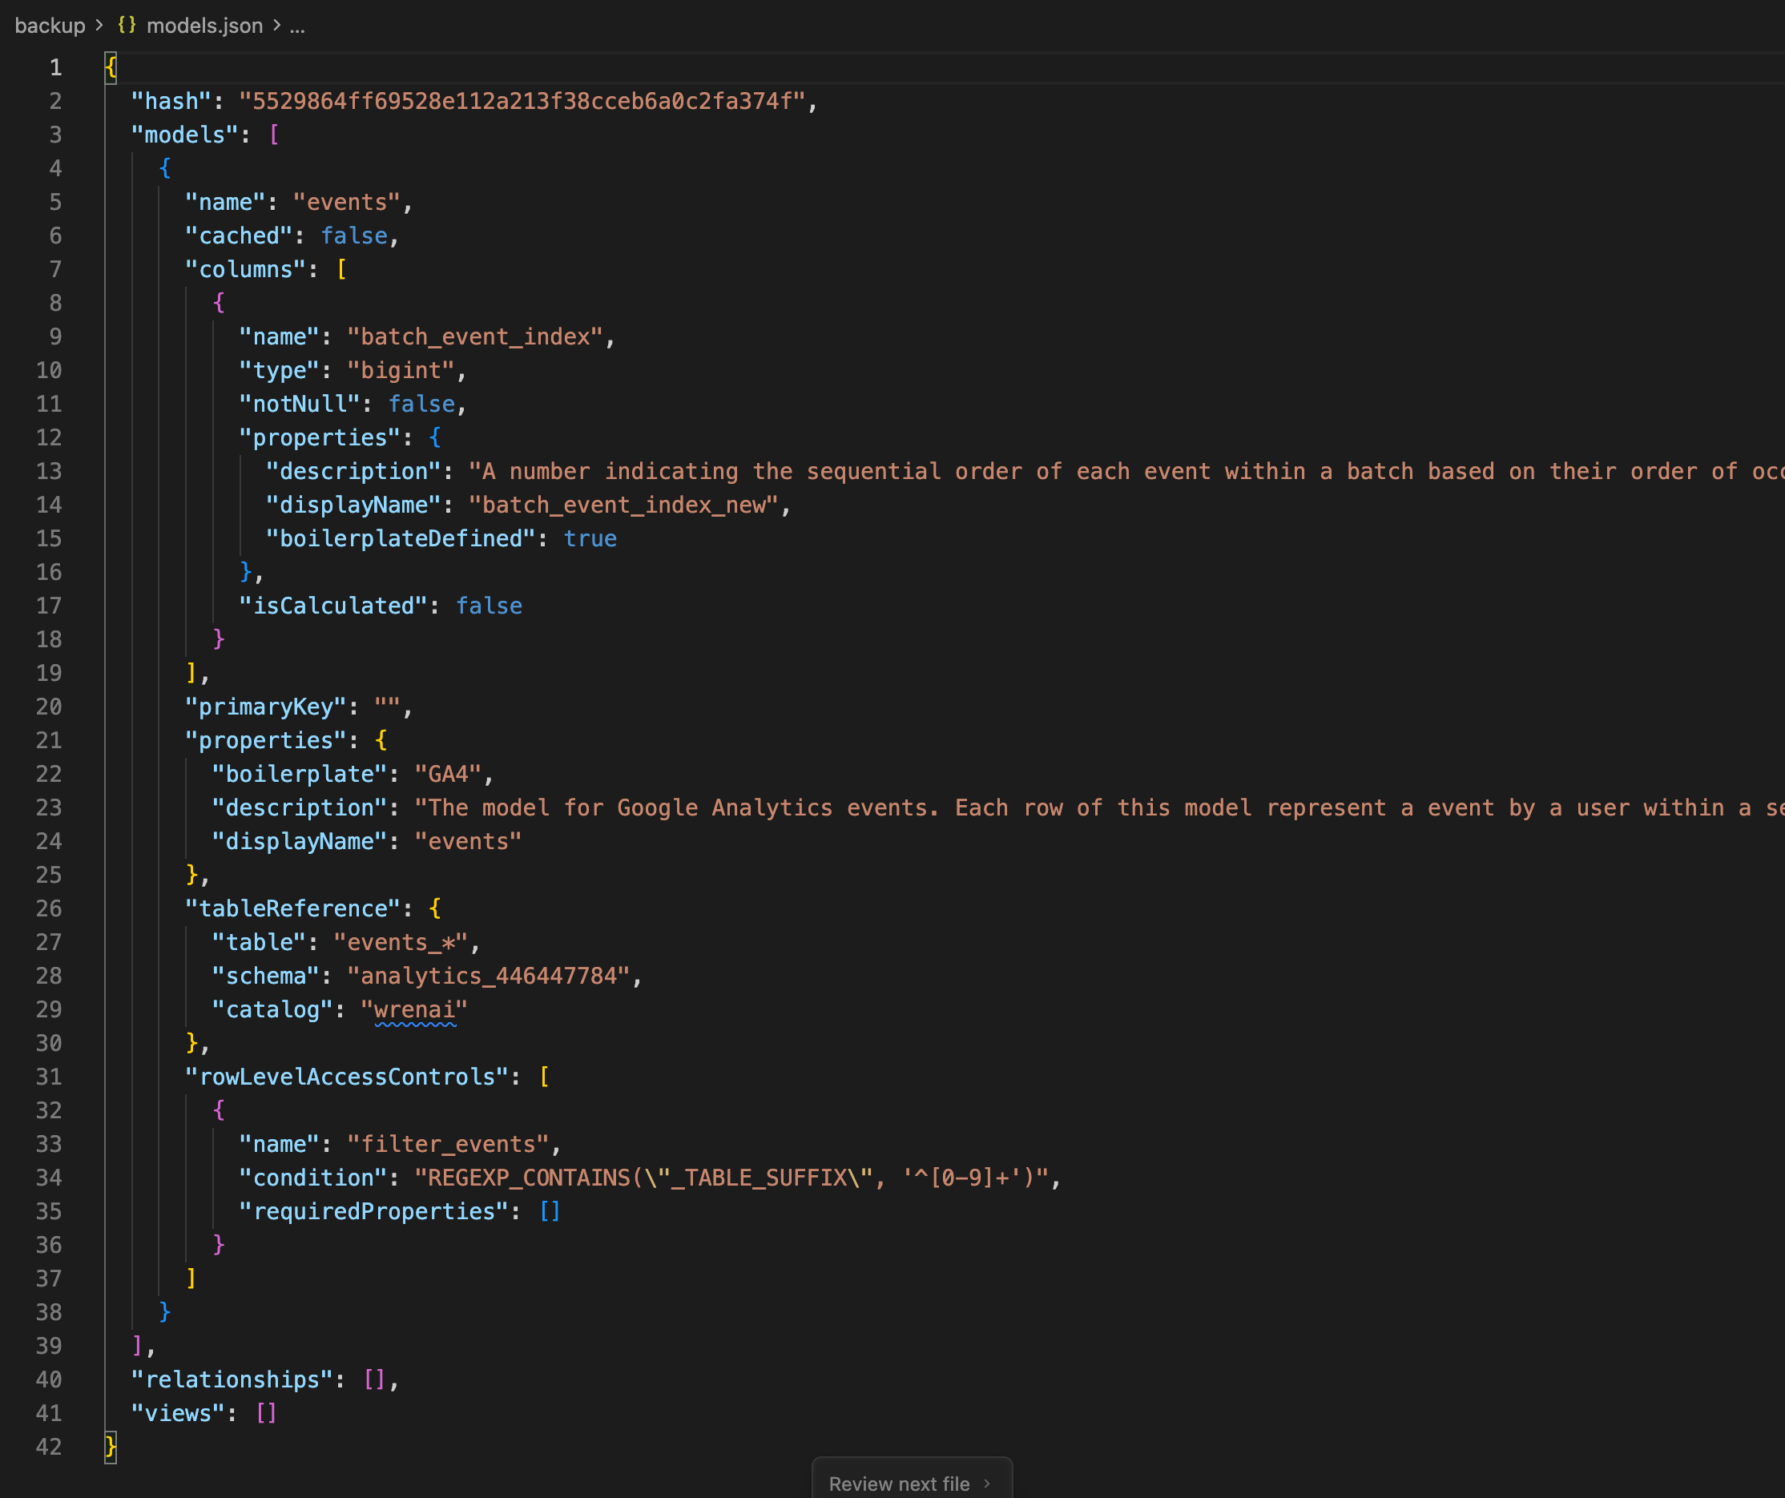1785x1498 pixels.
Task: Click line number 42 in gutter
Action: click(x=48, y=1447)
